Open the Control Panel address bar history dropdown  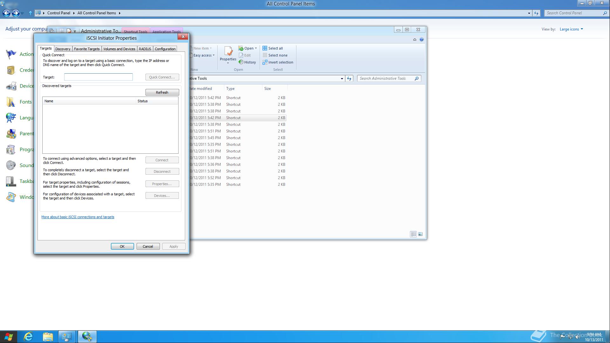pos(529,13)
